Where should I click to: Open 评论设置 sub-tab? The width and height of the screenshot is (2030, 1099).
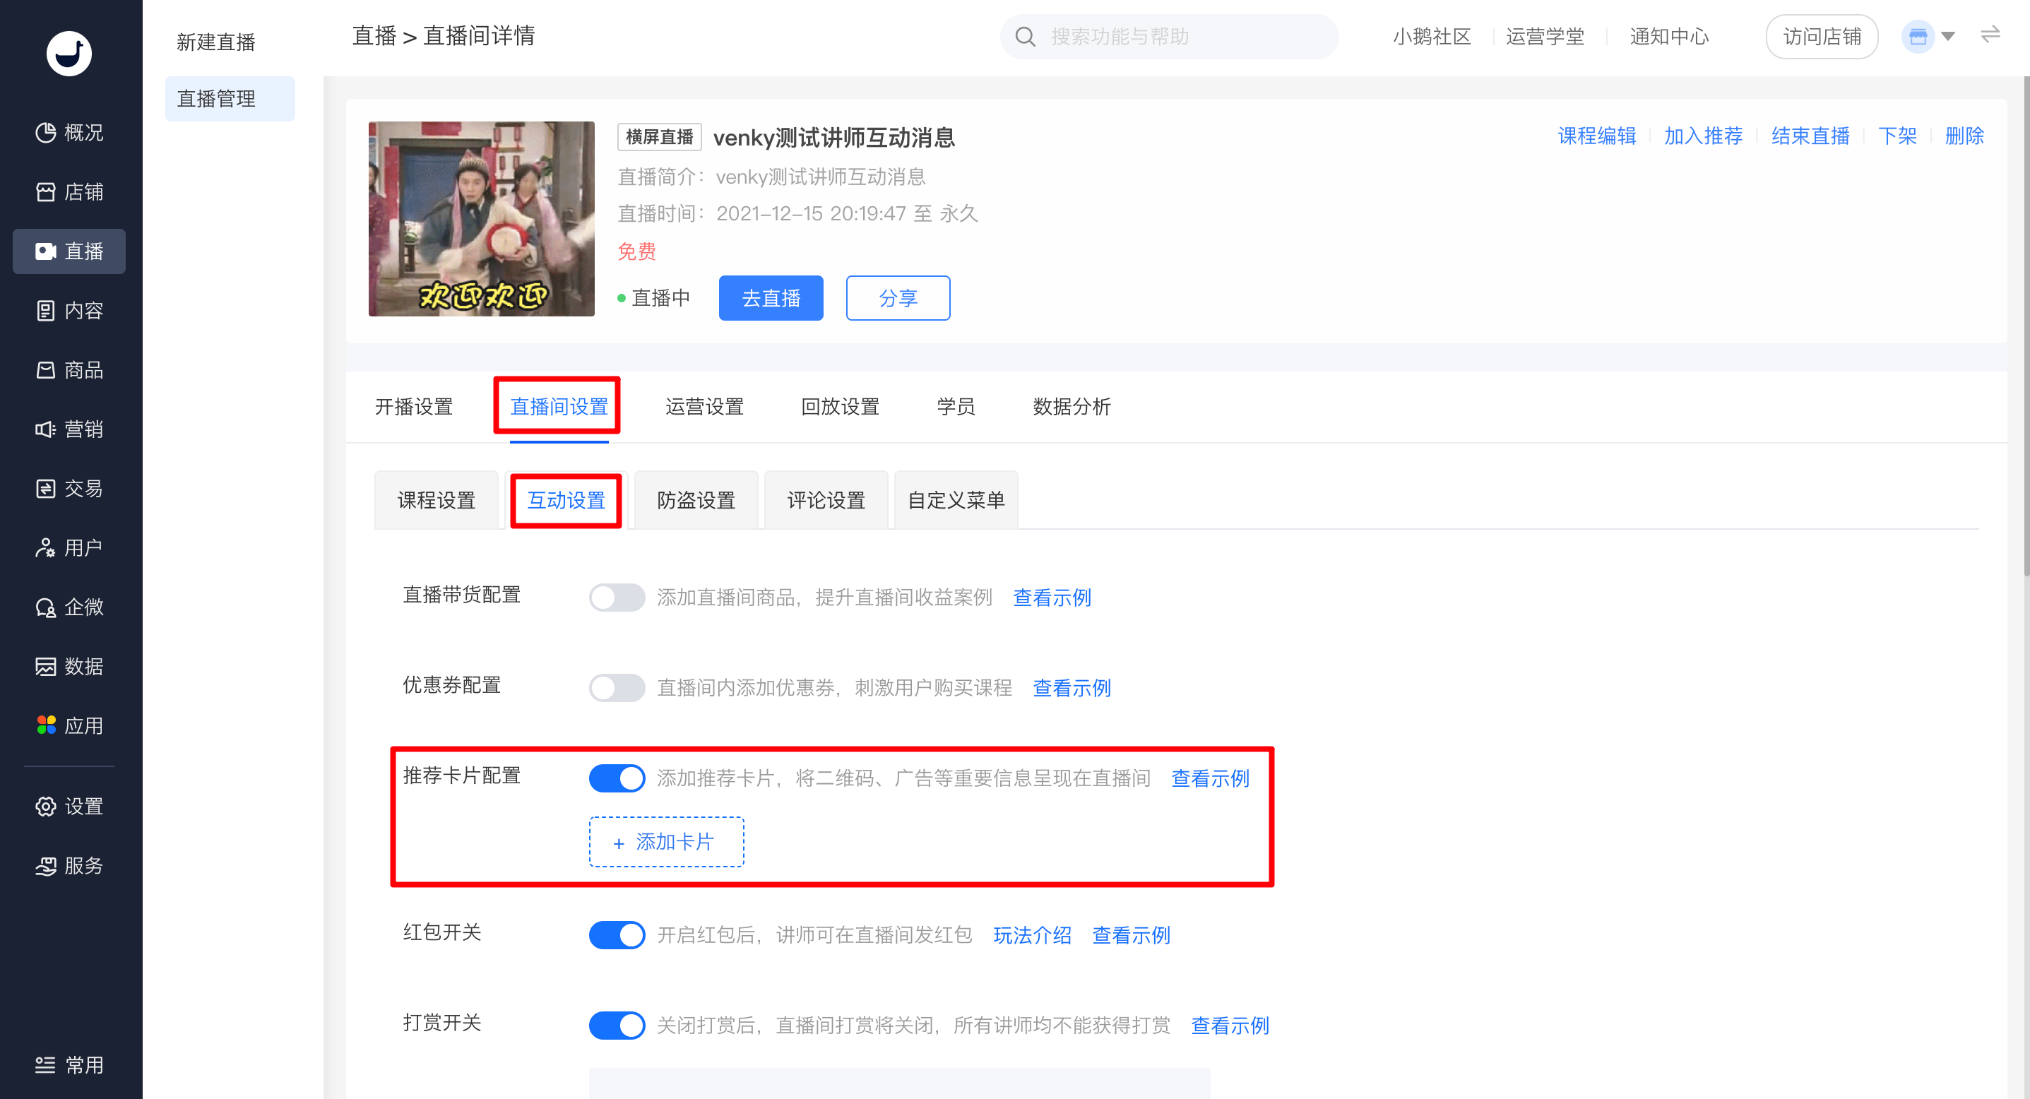pyautogui.click(x=826, y=500)
